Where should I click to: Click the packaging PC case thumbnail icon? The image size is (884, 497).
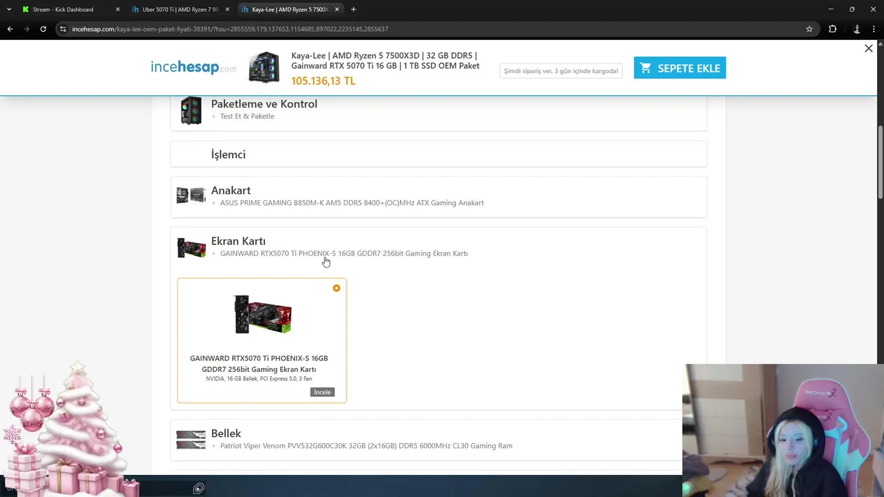click(x=191, y=110)
